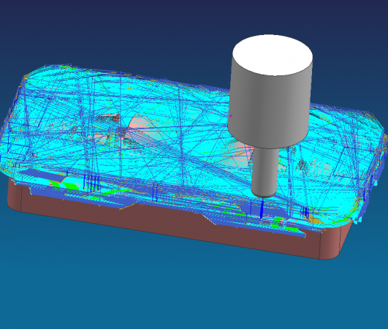The image size is (388, 329).
Task: Click the magenta marker on tool holder edge
Action: (x=231, y=116)
